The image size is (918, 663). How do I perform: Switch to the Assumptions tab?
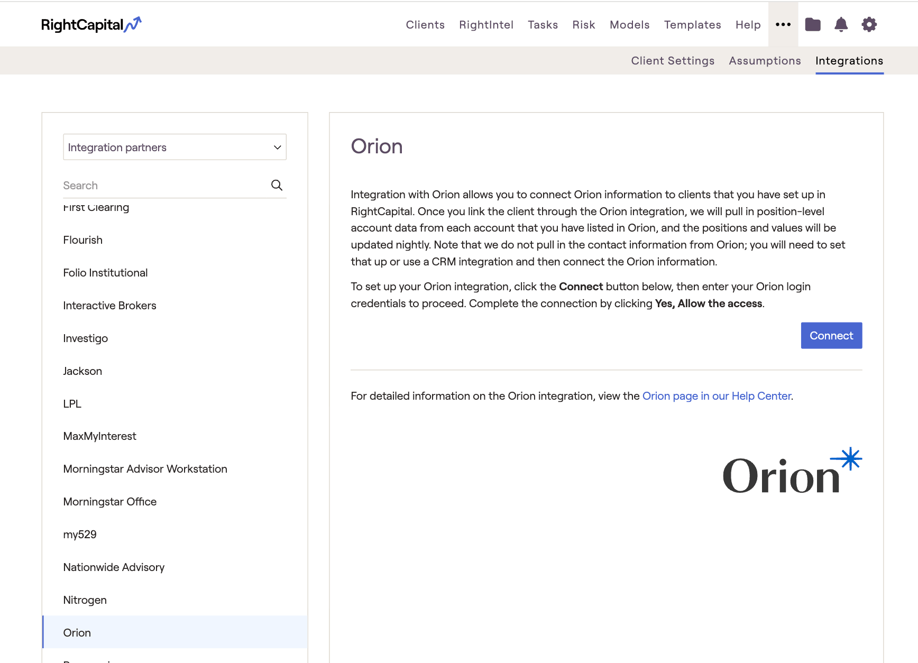tap(765, 61)
